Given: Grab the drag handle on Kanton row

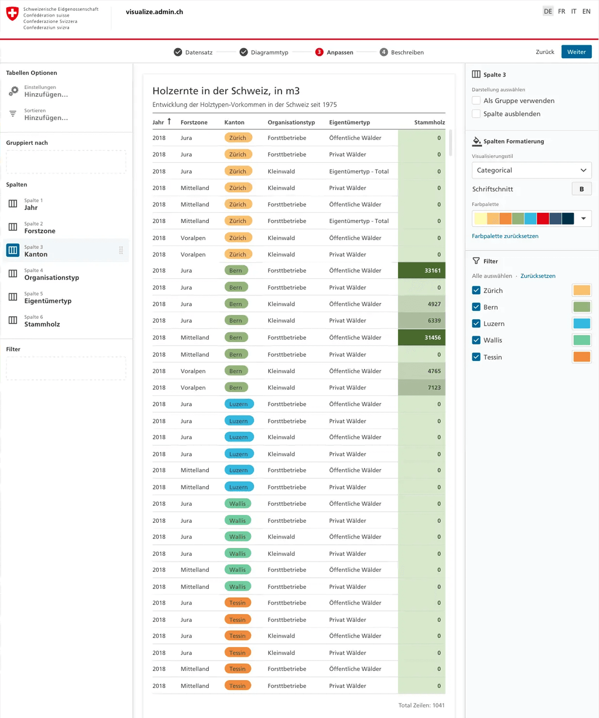Looking at the screenshot, I should pos(121,251).
